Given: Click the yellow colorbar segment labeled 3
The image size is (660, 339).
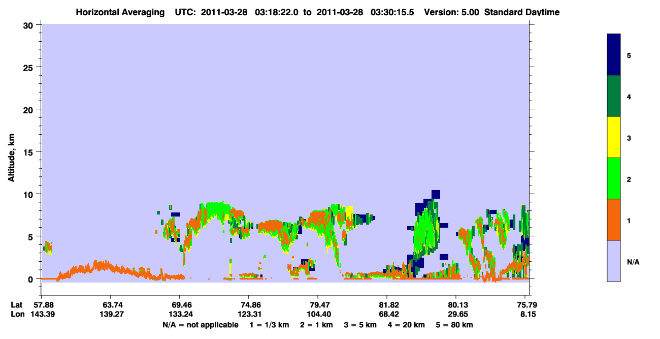Looking at the screenshot, I should pyautogui.click(x=614, y=137).
